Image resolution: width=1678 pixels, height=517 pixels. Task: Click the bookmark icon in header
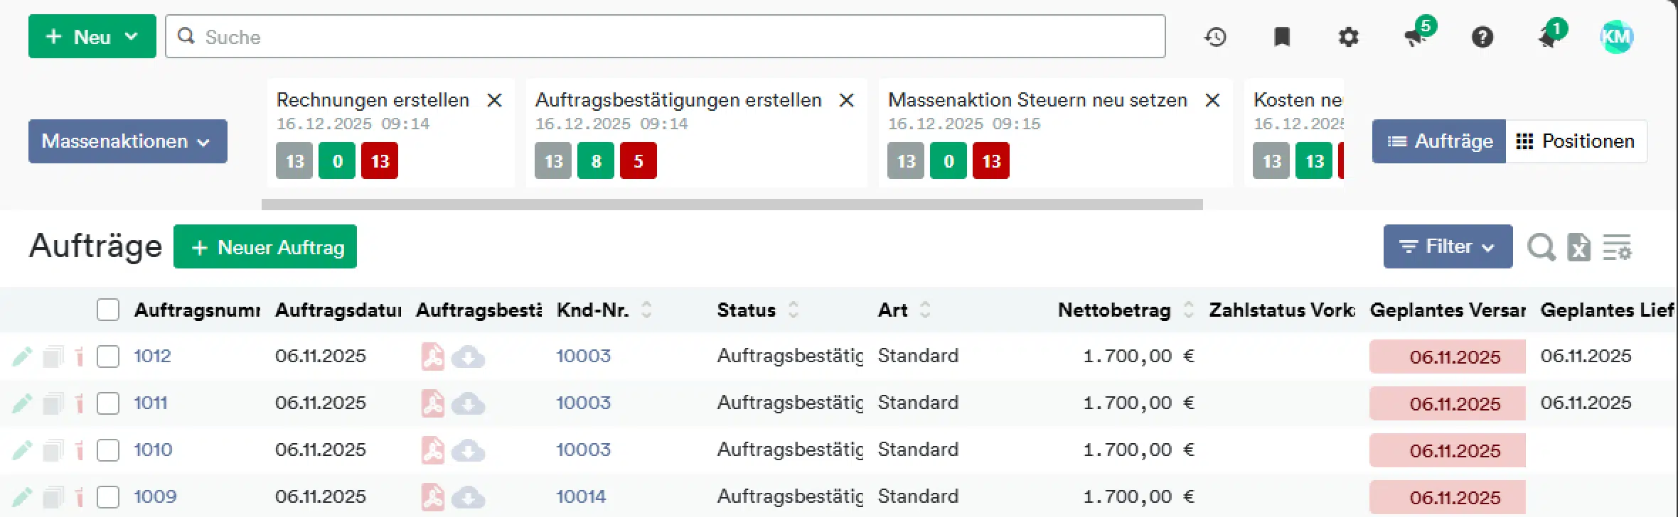[x=1281, y=37]
